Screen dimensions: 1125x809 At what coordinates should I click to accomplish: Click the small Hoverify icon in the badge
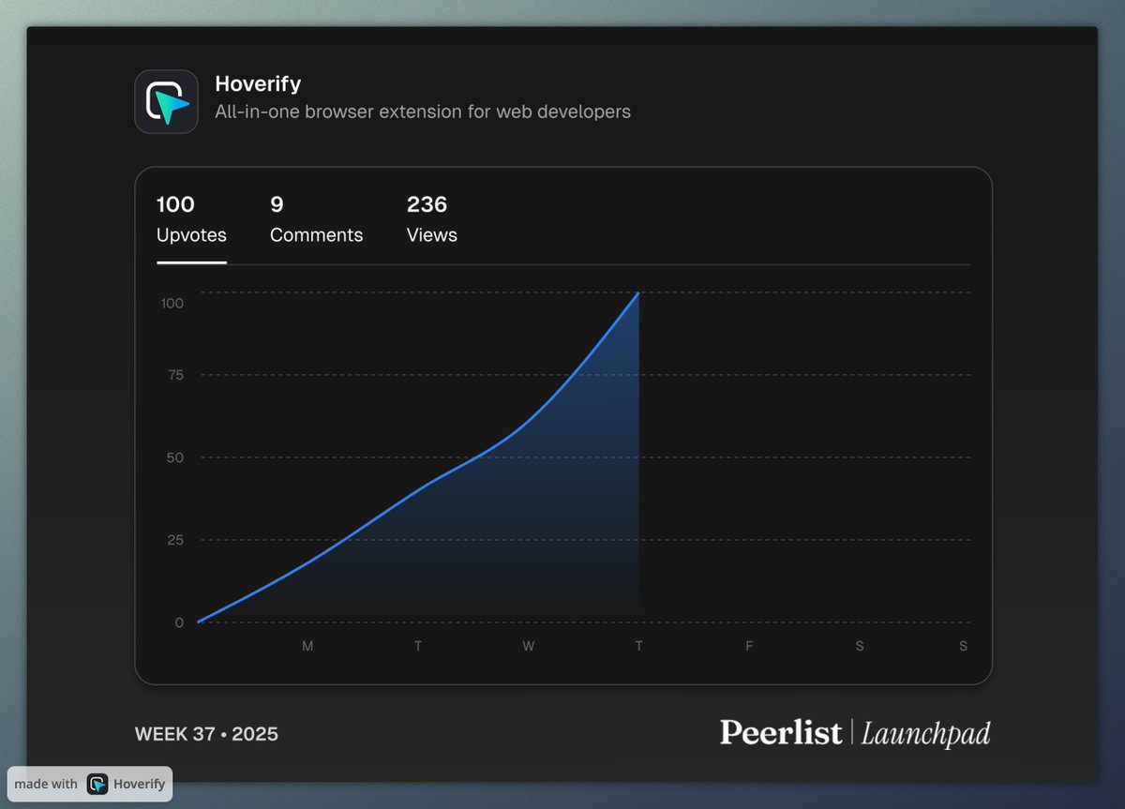pyautogui.click(x=97, y=784)
